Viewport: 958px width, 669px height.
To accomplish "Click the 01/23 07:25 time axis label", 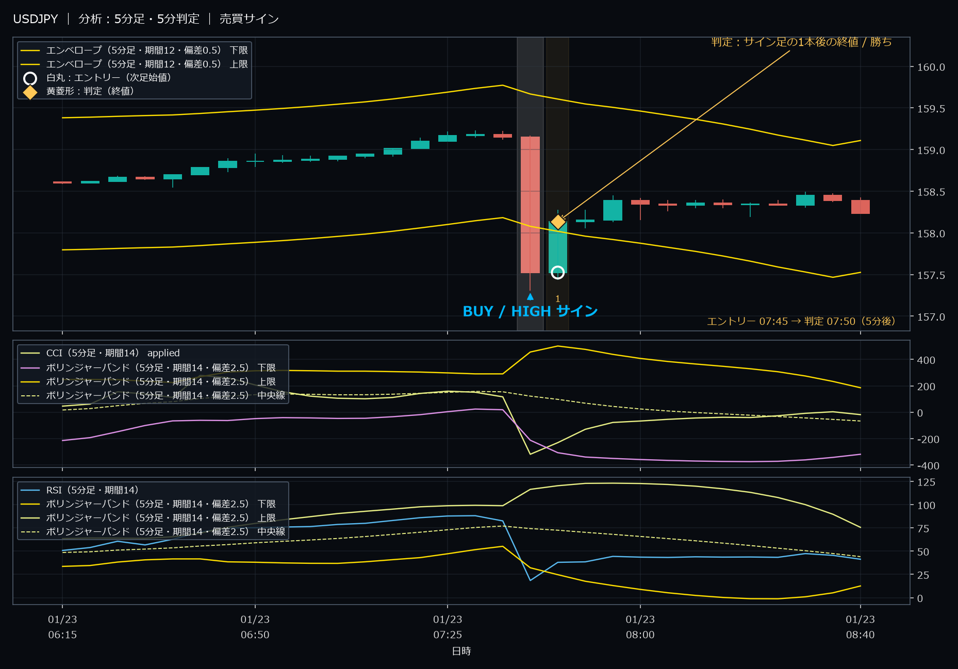I will 448,627.
